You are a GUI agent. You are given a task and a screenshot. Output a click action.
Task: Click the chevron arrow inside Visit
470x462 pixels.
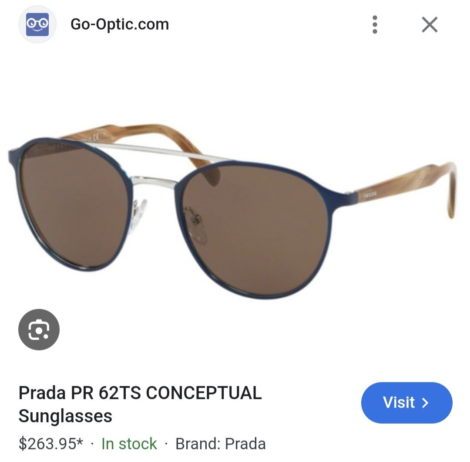(x=425, y=403)
